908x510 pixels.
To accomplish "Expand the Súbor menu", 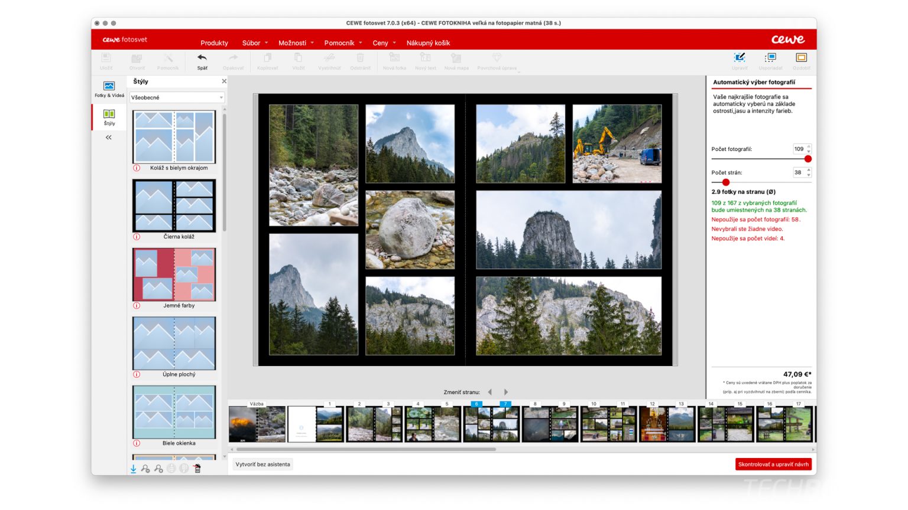I will [x=255, y=43].
